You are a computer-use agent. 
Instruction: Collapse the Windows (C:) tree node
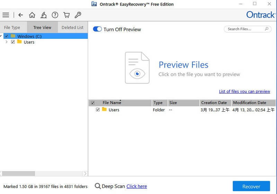coord(1,36)
